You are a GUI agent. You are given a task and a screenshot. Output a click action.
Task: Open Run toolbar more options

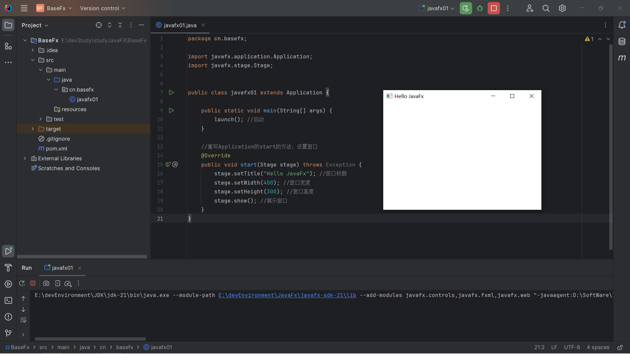(78, 283)
